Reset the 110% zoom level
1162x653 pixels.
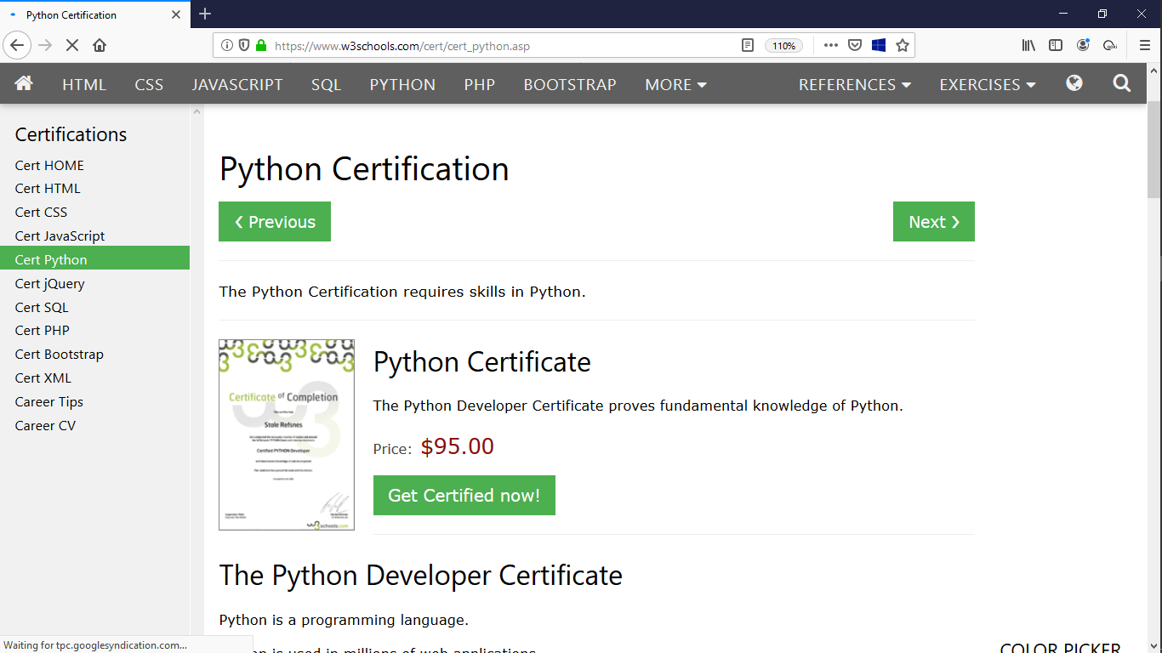pyautogui.click(x=783, y=46)
